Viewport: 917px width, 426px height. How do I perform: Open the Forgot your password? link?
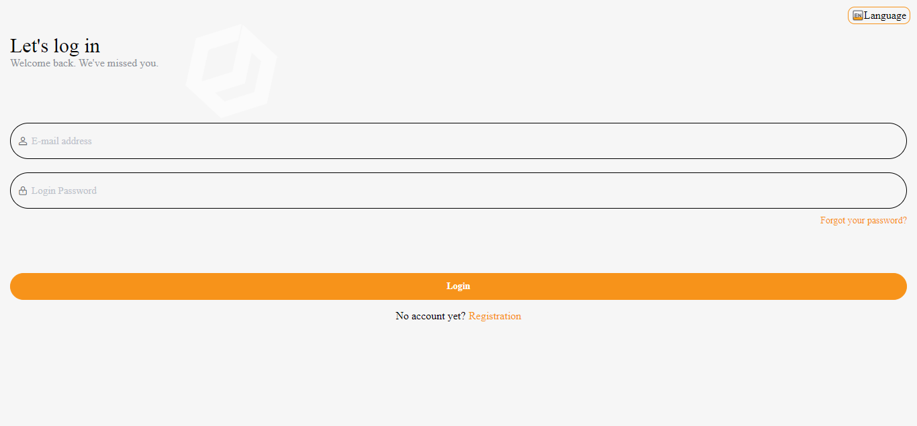click(863, 220)
